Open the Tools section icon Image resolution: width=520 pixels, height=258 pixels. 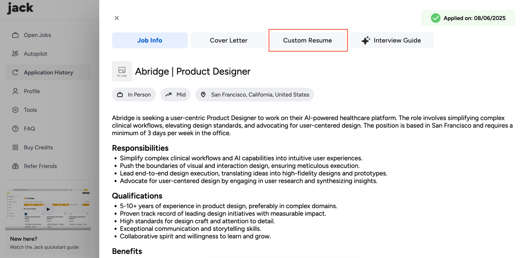(15, 110)
